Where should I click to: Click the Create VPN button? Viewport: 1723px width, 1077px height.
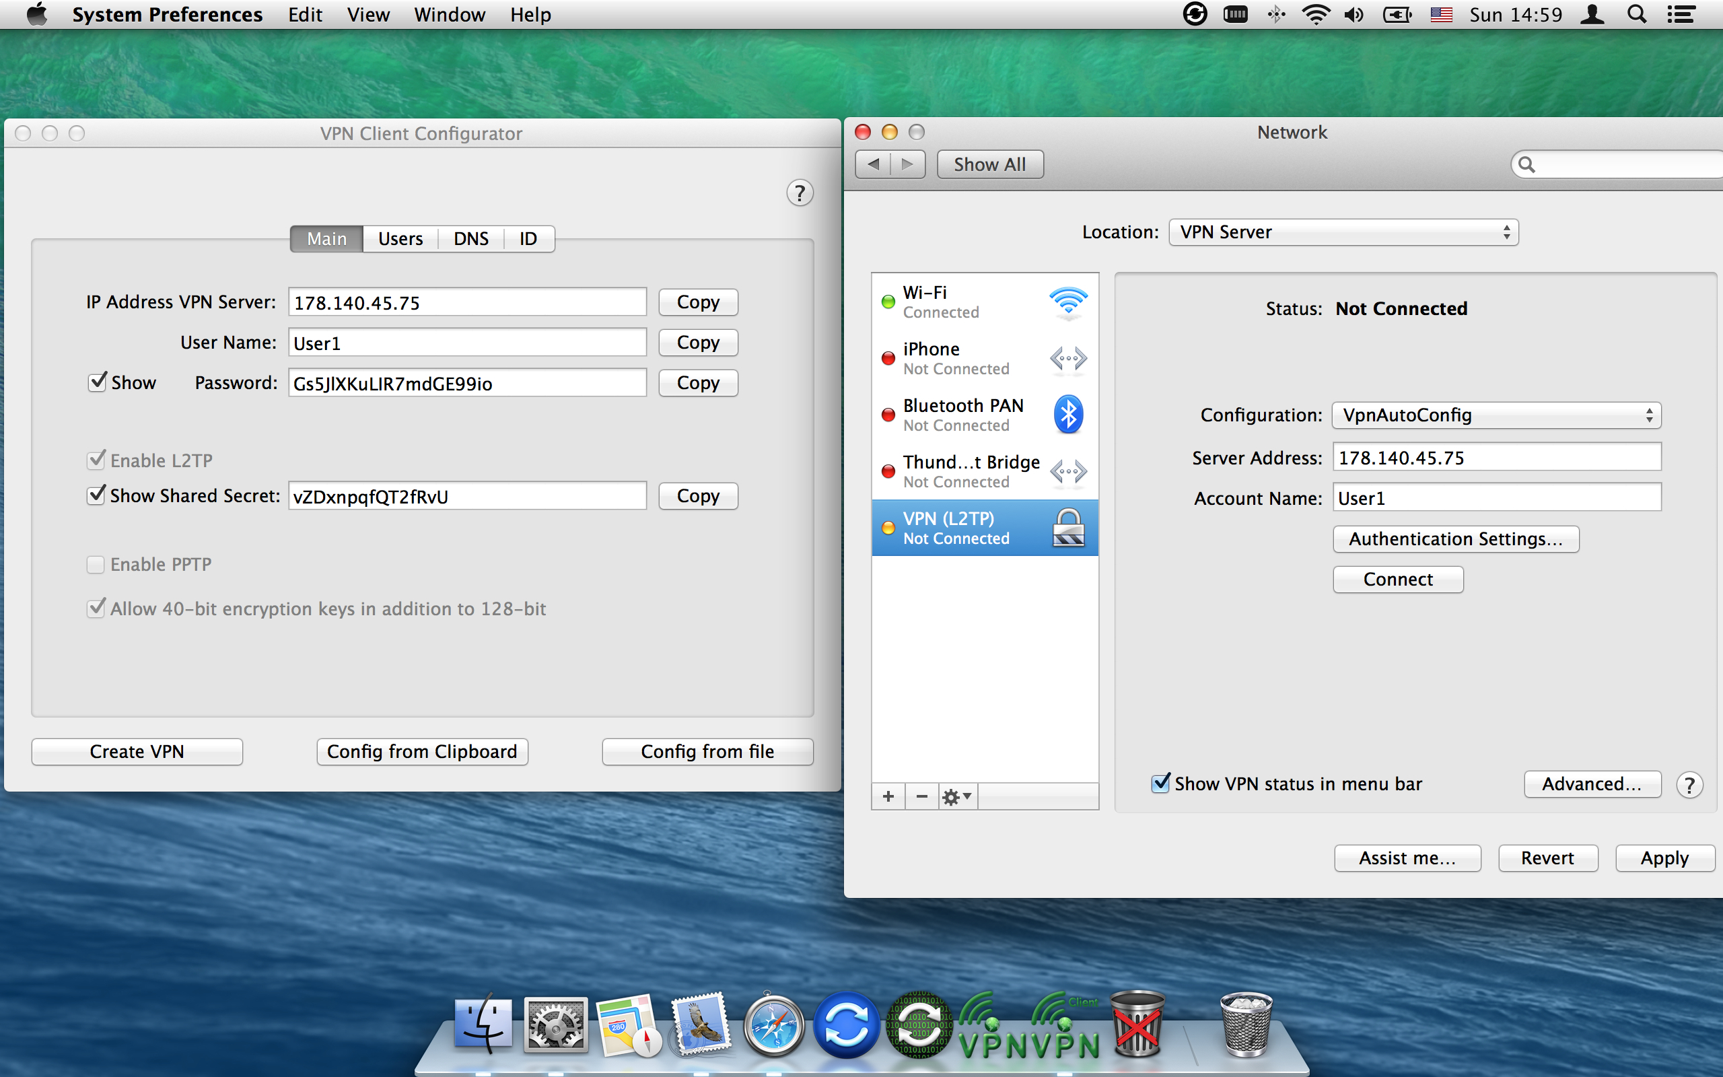[137, 751]
